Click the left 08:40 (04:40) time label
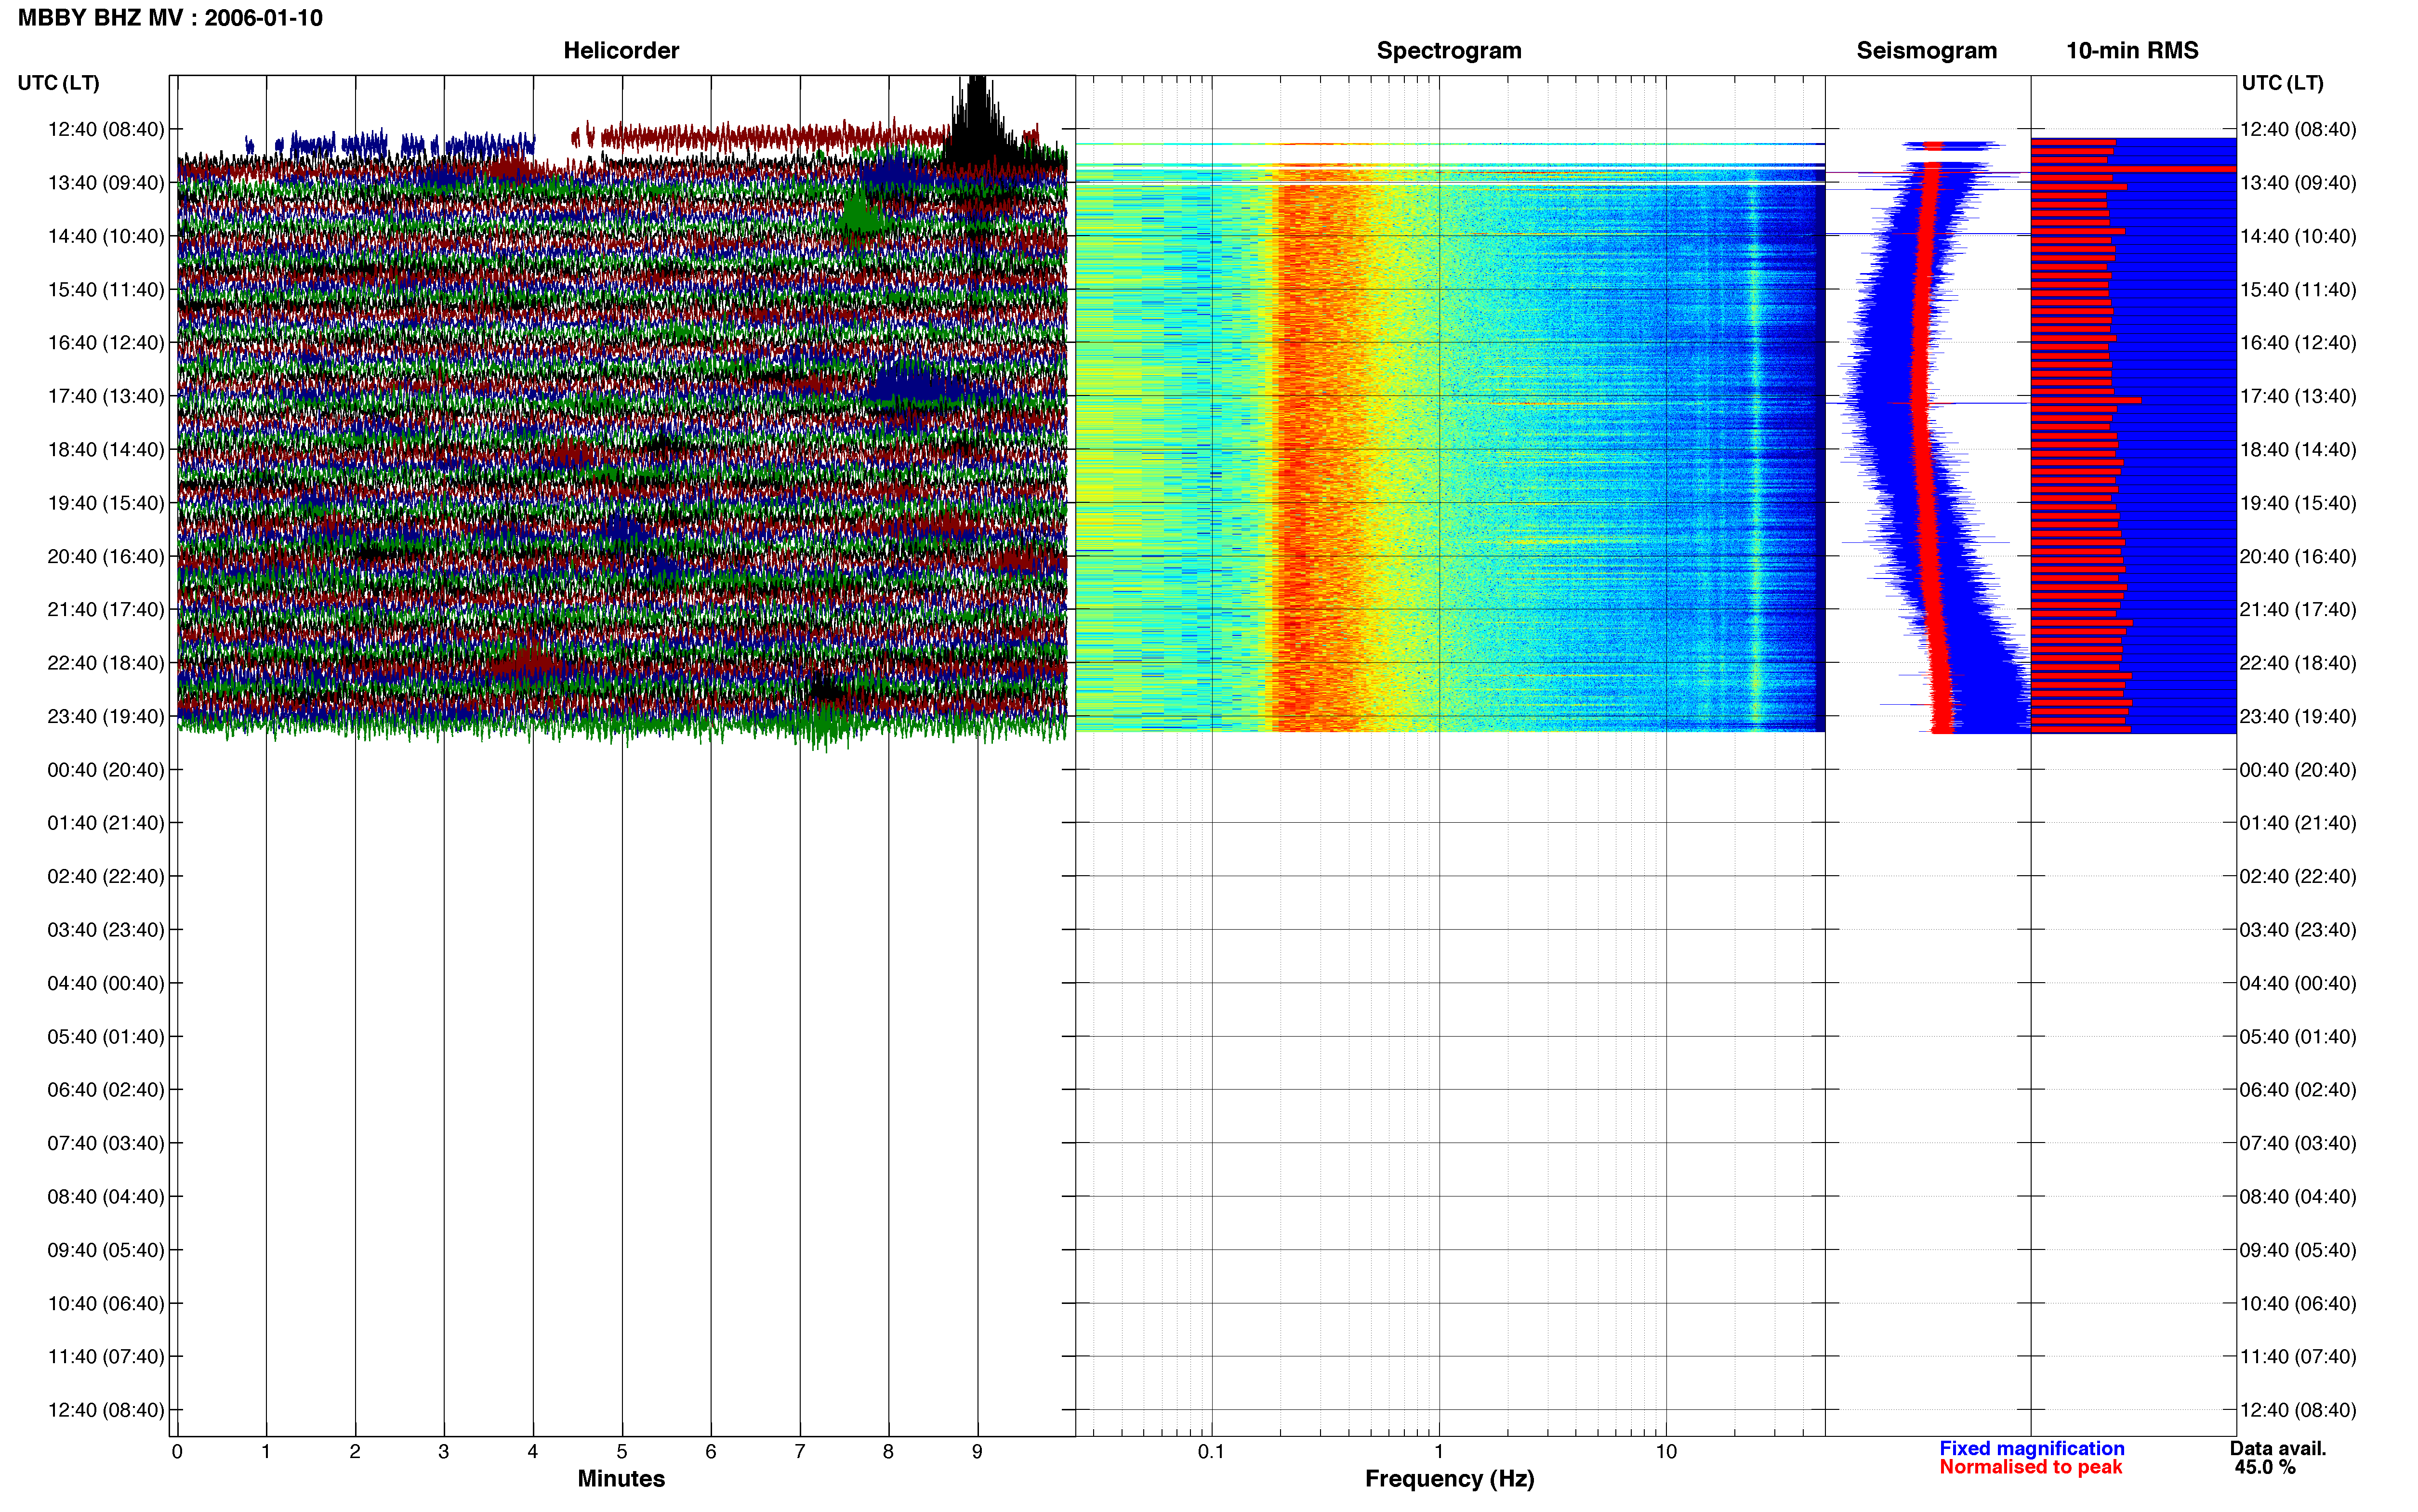 click(106, 1196)
